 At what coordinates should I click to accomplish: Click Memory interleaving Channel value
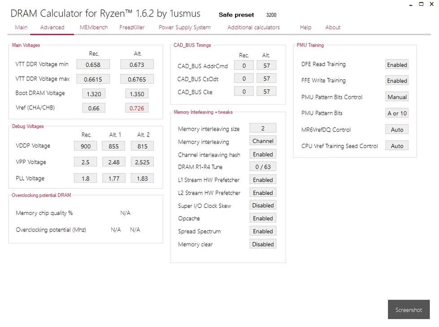(263, 141)
